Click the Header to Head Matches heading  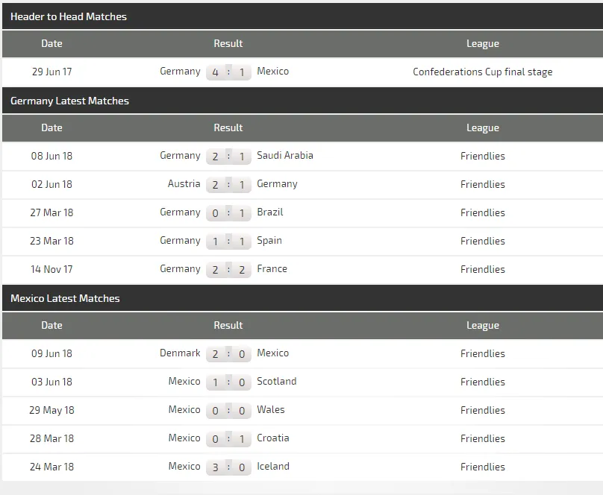tap(69, 16)
